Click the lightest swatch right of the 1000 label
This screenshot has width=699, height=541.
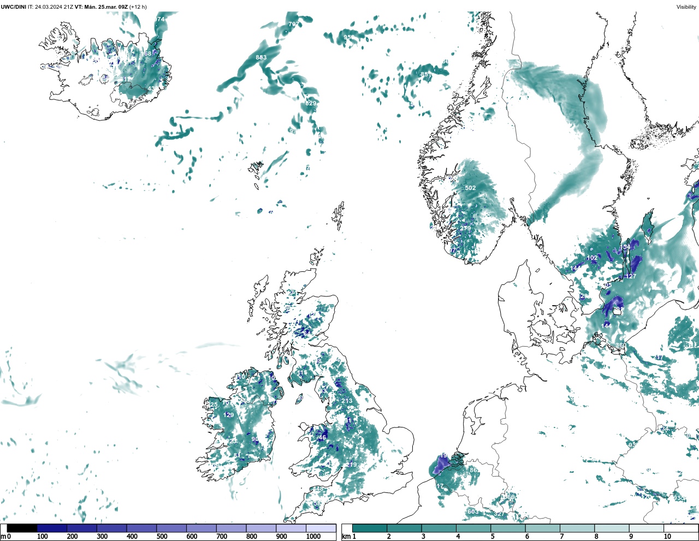pos(321,528)
